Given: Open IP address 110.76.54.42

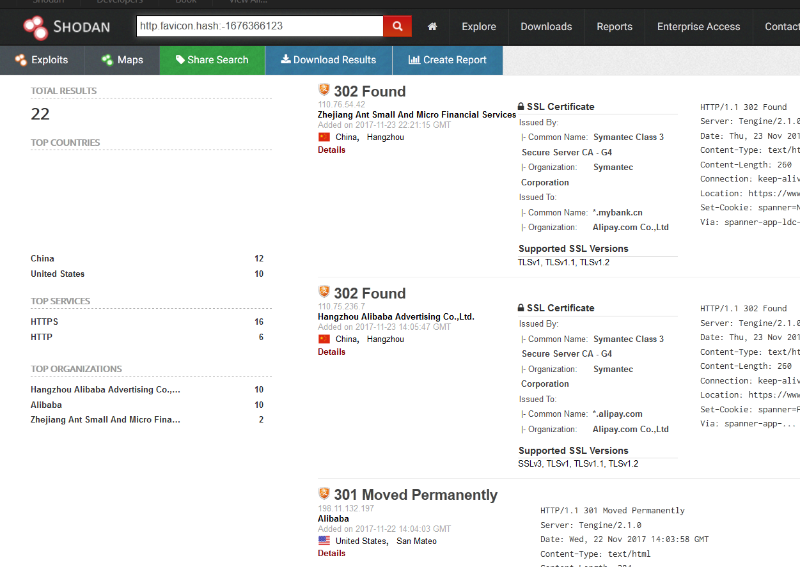Looking at the screenshot, I should [341, 105].
